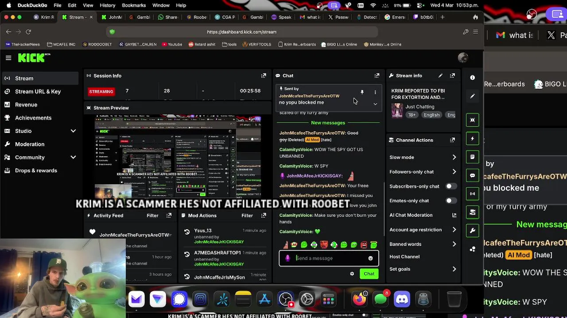Image resolution: width=567 pixels, height=318 pixels.
Task: Switch to the Krim R browser tab
Action: 44,17
